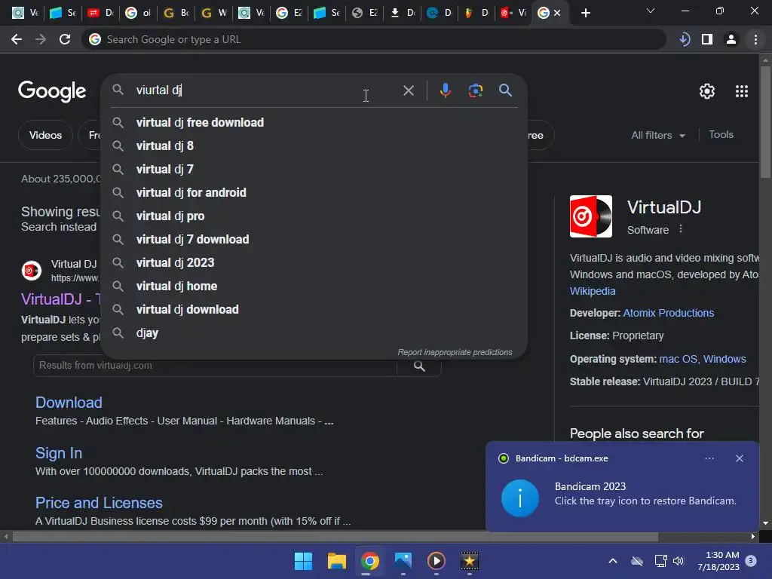Dismiss the Bandicam notification
772x579 pixels.
740,458
